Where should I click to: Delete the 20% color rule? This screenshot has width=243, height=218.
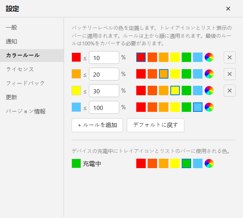[x=230, y=74]
